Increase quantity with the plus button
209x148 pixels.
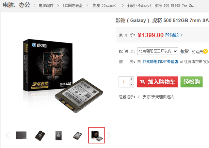click(x=132, y=79)
